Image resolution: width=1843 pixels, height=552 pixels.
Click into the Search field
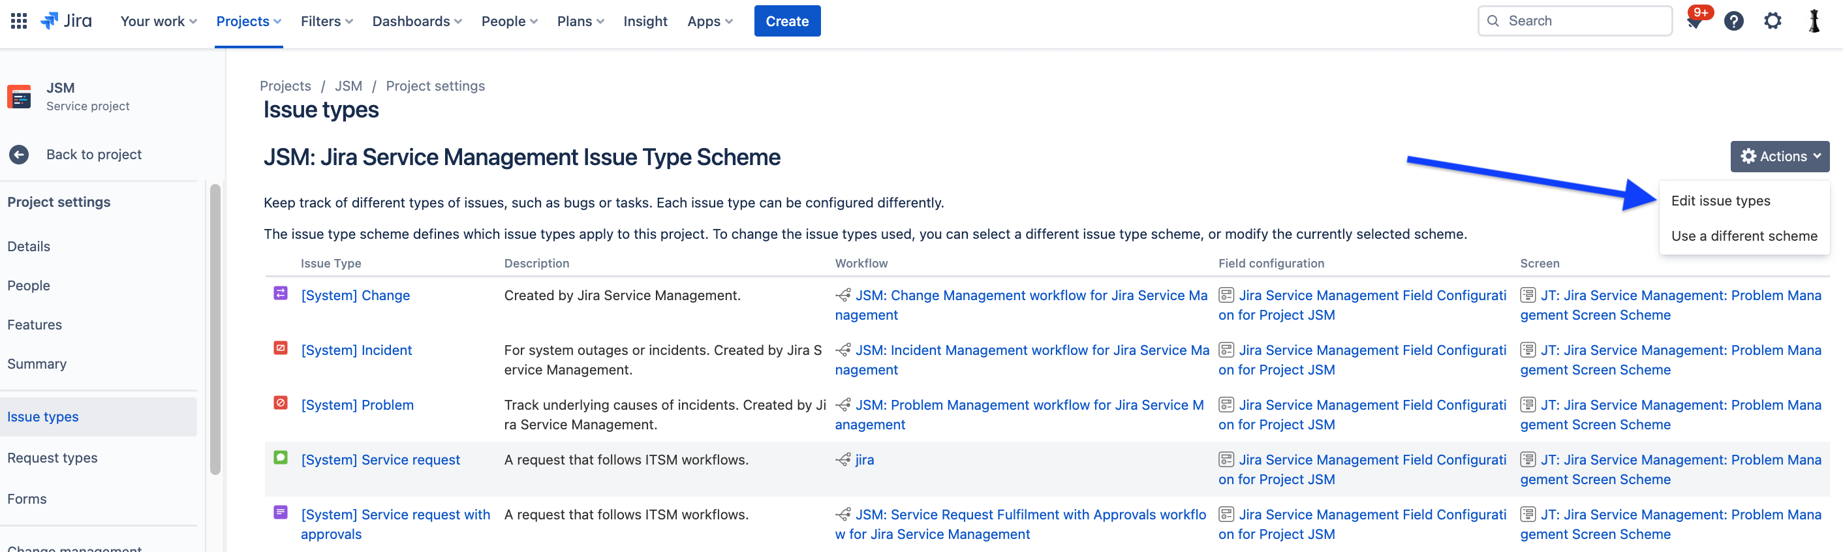(x=1581, y=22)
